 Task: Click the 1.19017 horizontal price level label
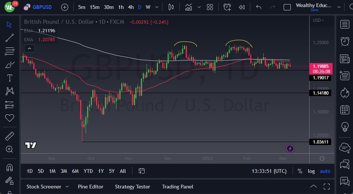tap(320, 78)
